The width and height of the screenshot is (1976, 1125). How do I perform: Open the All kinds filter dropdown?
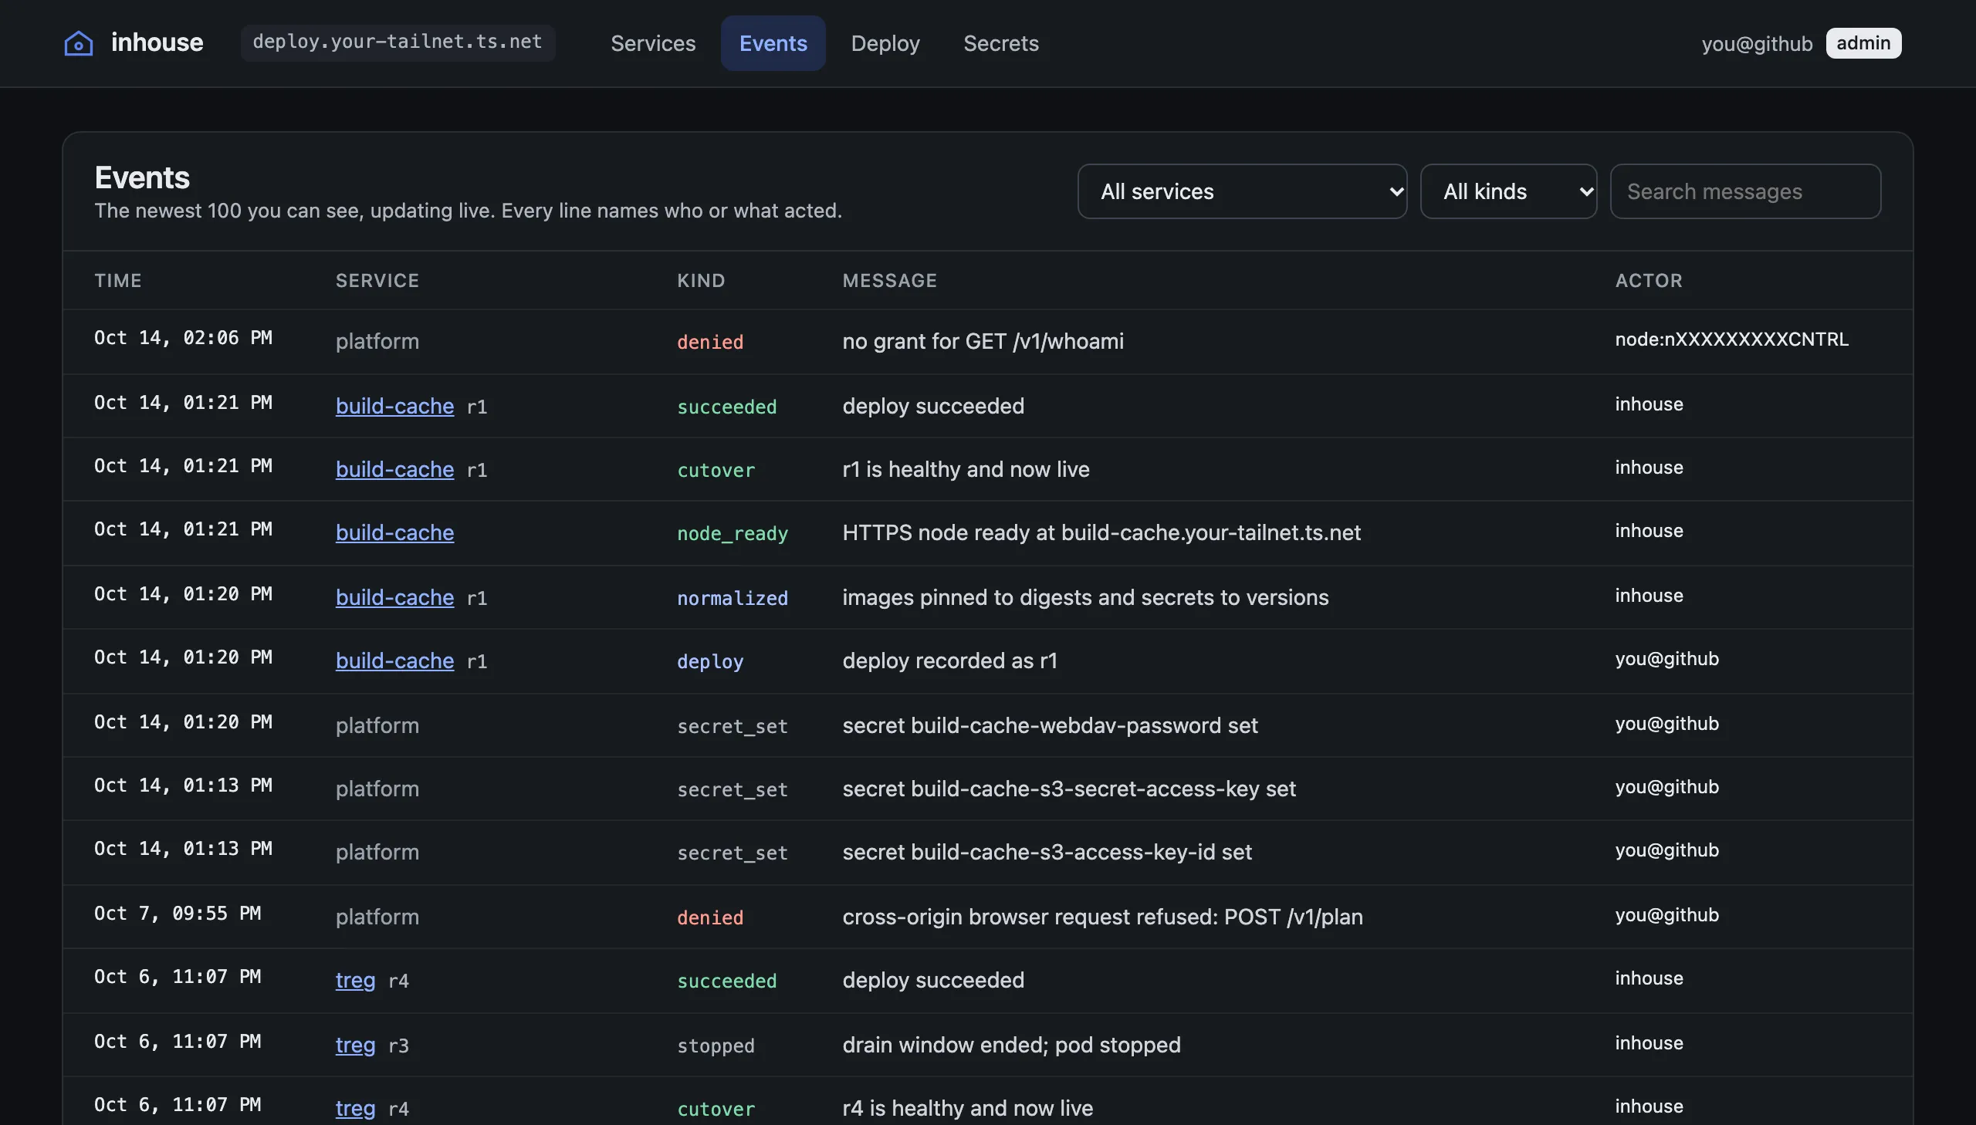tap(1508, 191)
